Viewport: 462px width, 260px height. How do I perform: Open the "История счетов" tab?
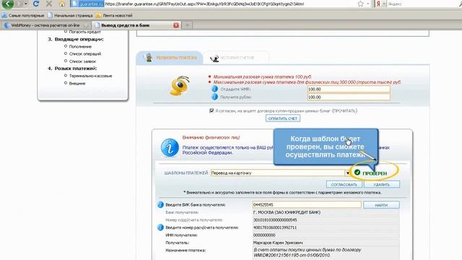pyautogui.click(x=236, y=58)
